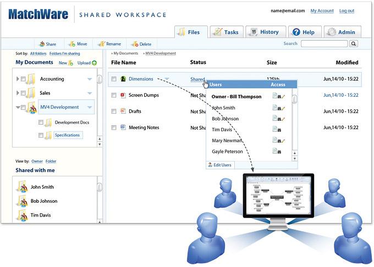Click the Move toolbar button
374x267 pixels.
[78, 44]
